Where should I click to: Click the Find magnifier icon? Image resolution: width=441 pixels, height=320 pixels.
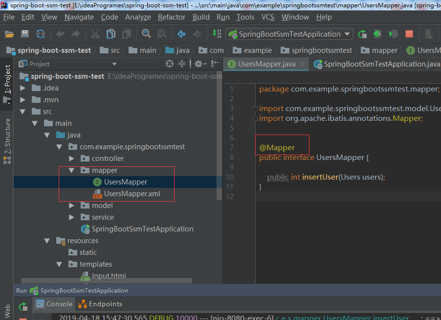coord(146,34)
